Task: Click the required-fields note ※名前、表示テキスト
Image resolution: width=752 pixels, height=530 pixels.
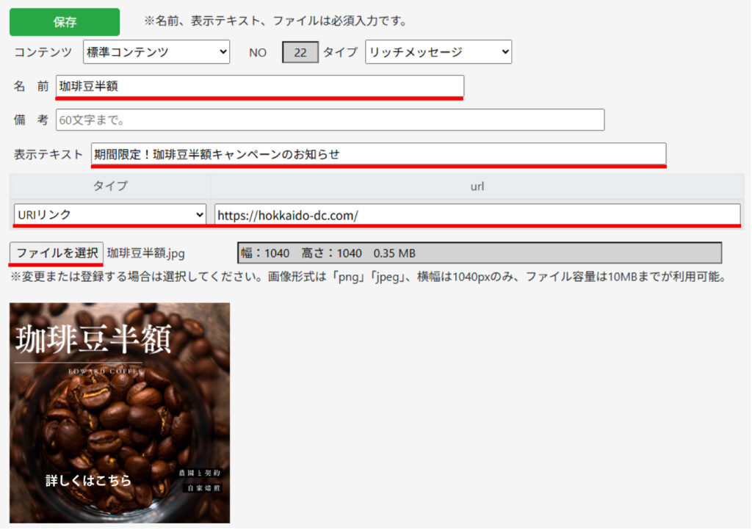Action: (276, 21)
